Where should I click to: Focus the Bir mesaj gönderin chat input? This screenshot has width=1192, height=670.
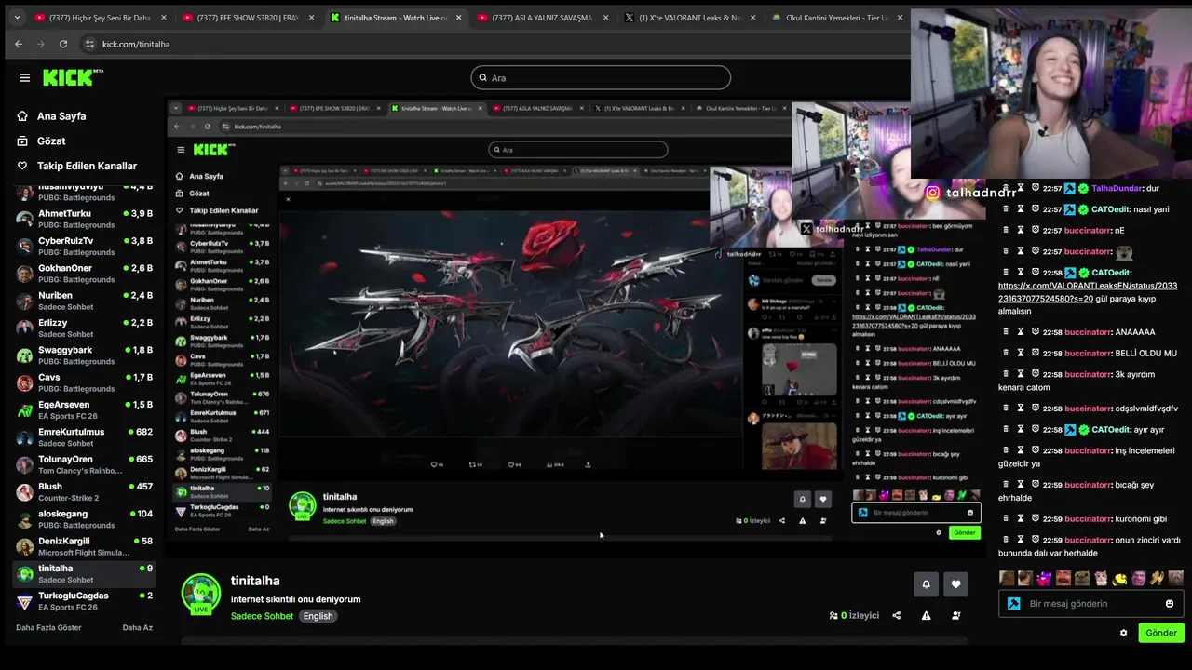tap(1090, 604)
